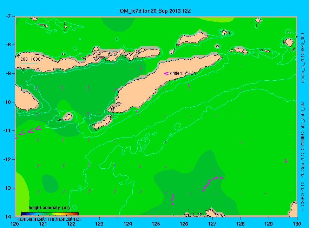Click the plot title "OM_fc7d for 20-Sep-2013 12Z"
The width and height of the screenshot is (309, 228).
click(x=155, y=11)
